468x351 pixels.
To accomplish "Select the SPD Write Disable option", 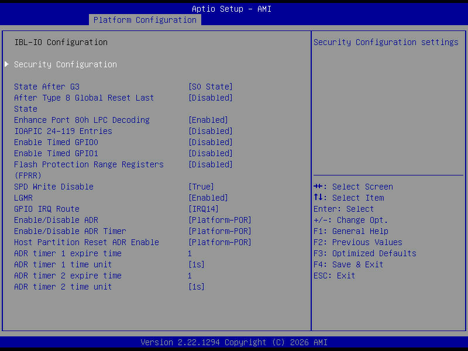I will coord(54,187).
